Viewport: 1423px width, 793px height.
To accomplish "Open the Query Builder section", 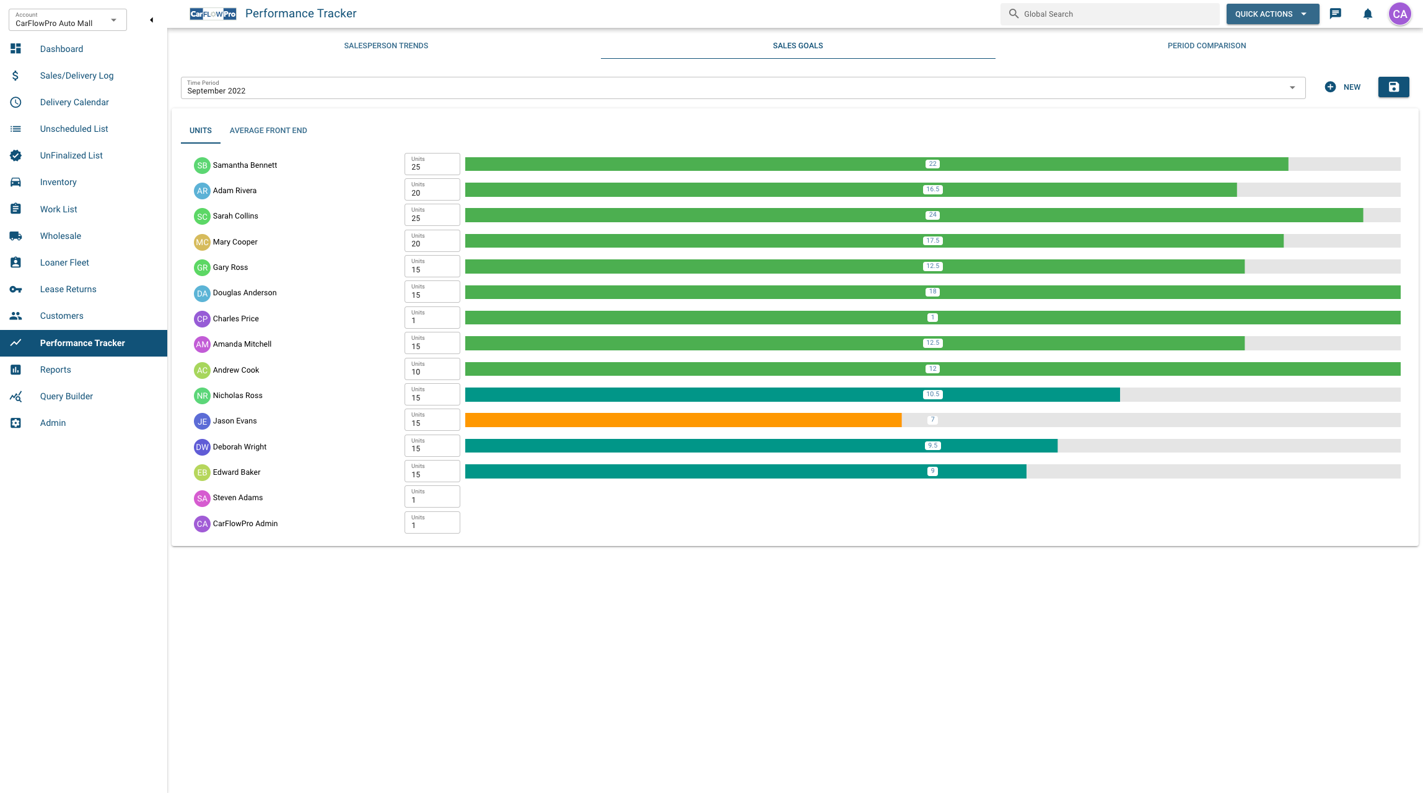I will [66, 396].
